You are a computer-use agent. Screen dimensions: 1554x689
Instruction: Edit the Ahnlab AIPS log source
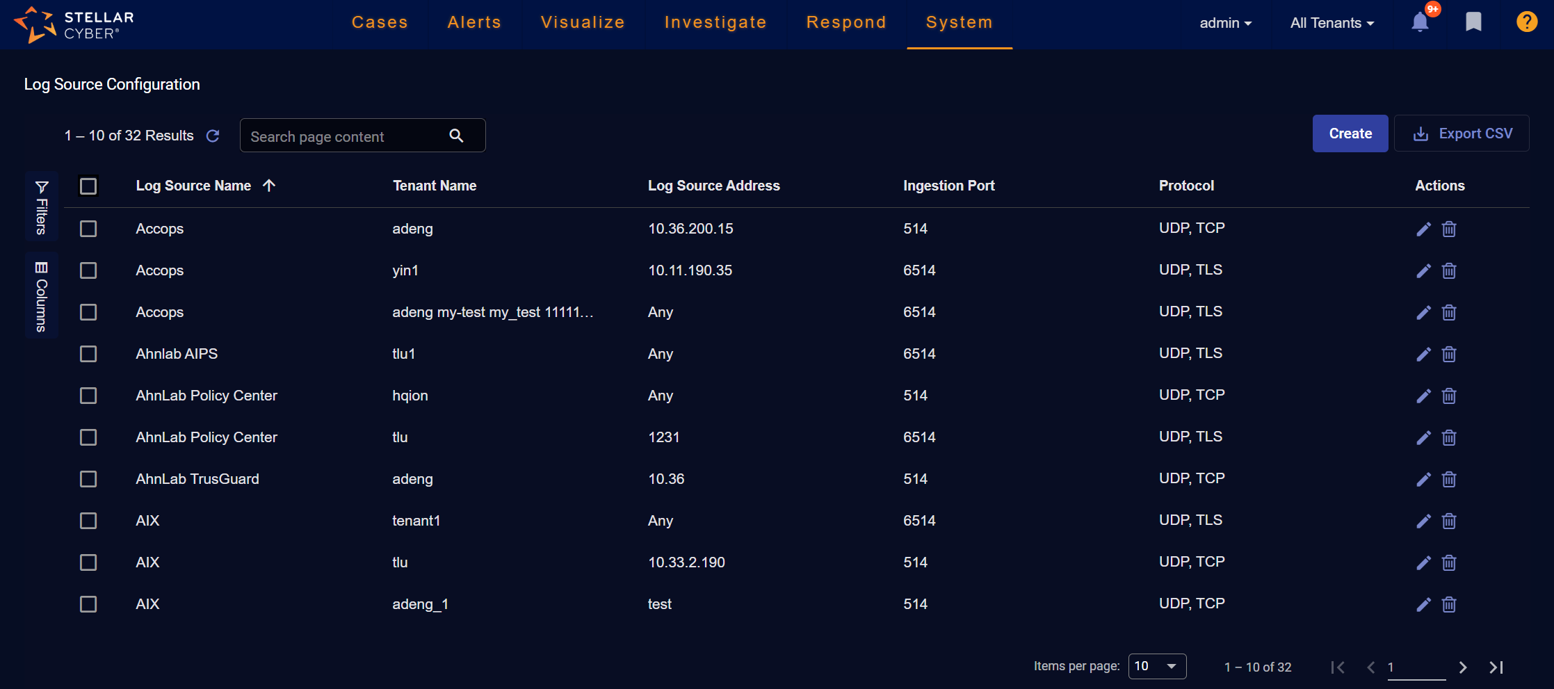(x=1423, y=354)
